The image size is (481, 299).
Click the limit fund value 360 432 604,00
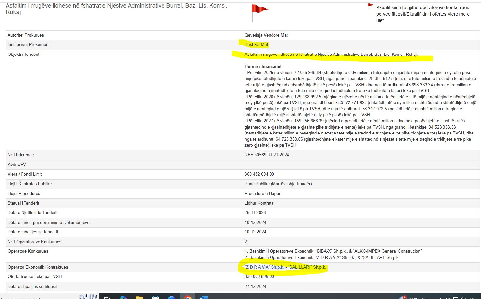click(259, 174)
